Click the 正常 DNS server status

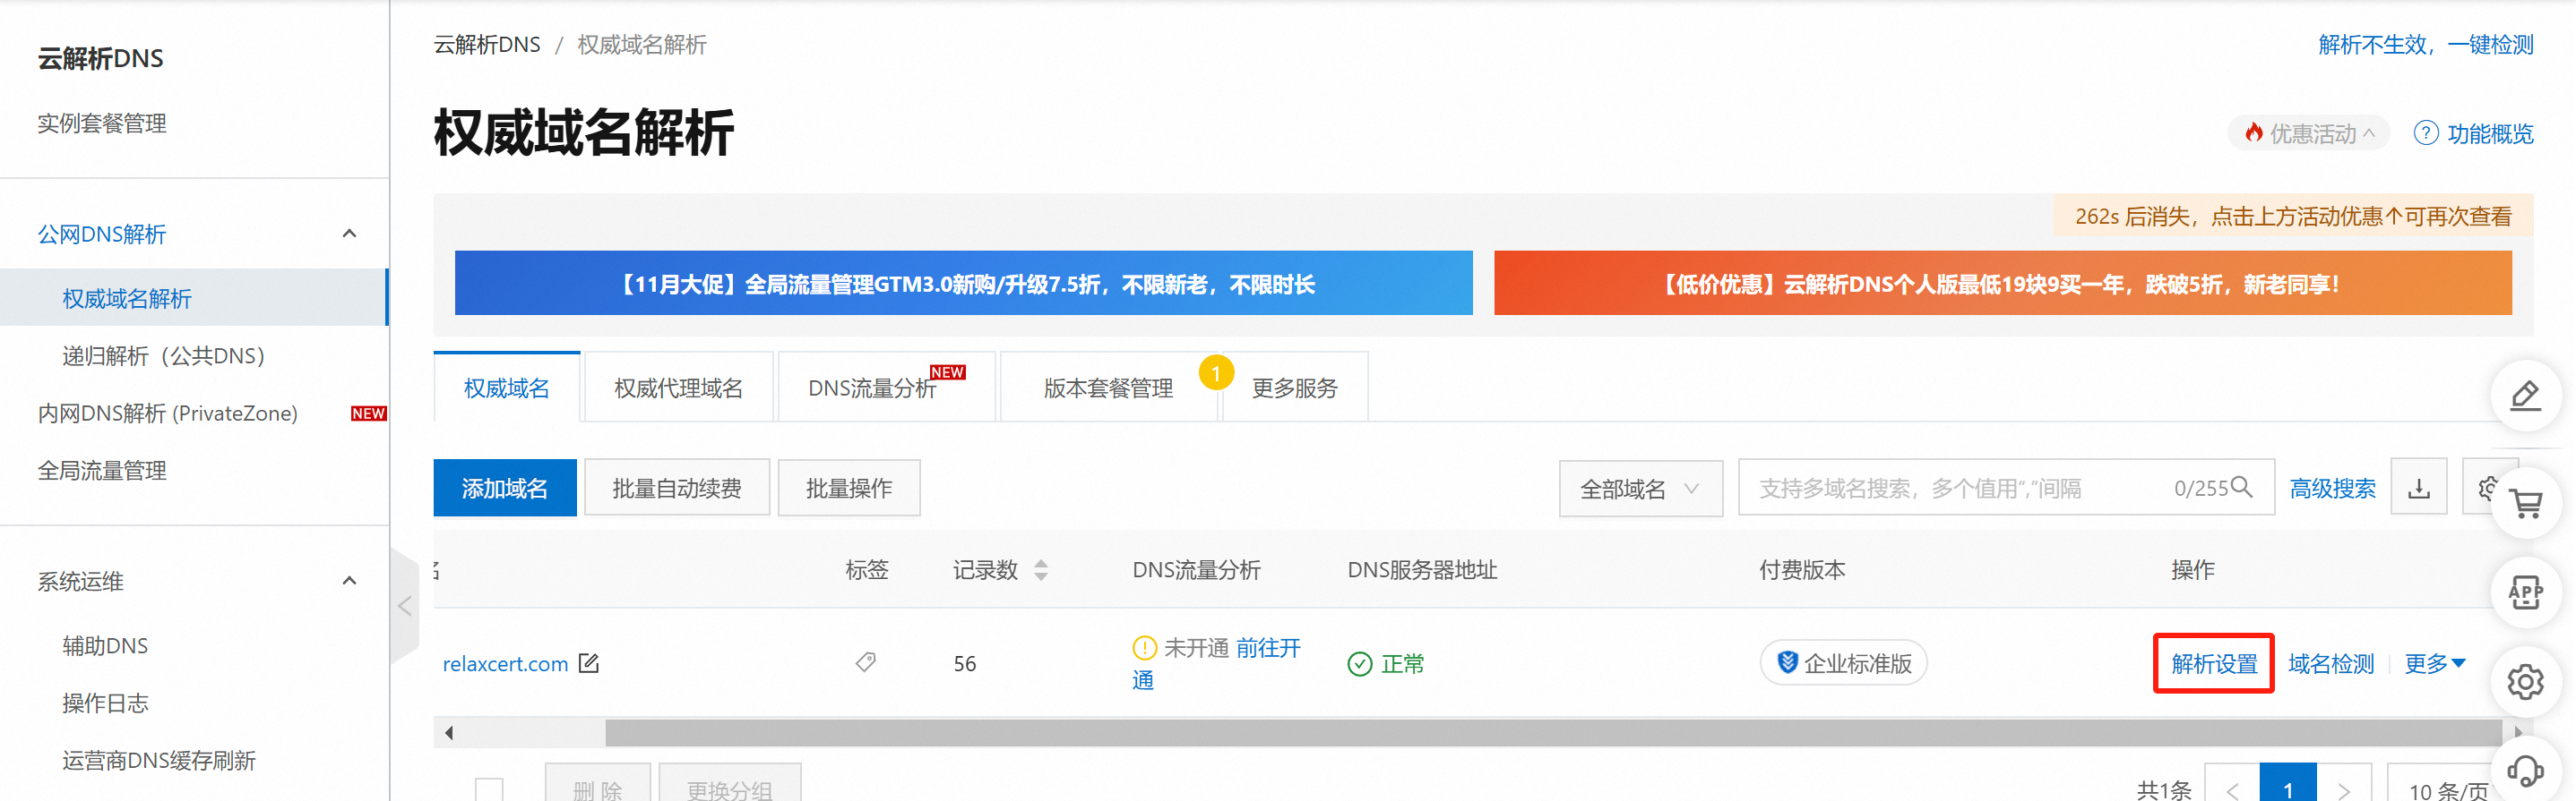1386,664
